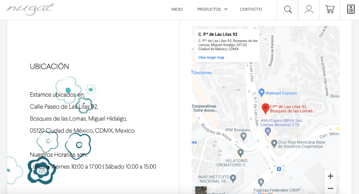The width and height of the screenshot is (359, 194).
Task: Click the red location pin on map
Action: 266,108
